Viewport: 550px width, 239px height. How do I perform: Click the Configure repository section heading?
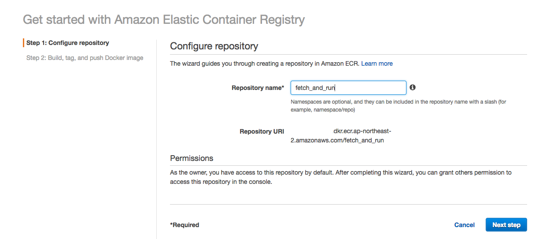point(214,46)
